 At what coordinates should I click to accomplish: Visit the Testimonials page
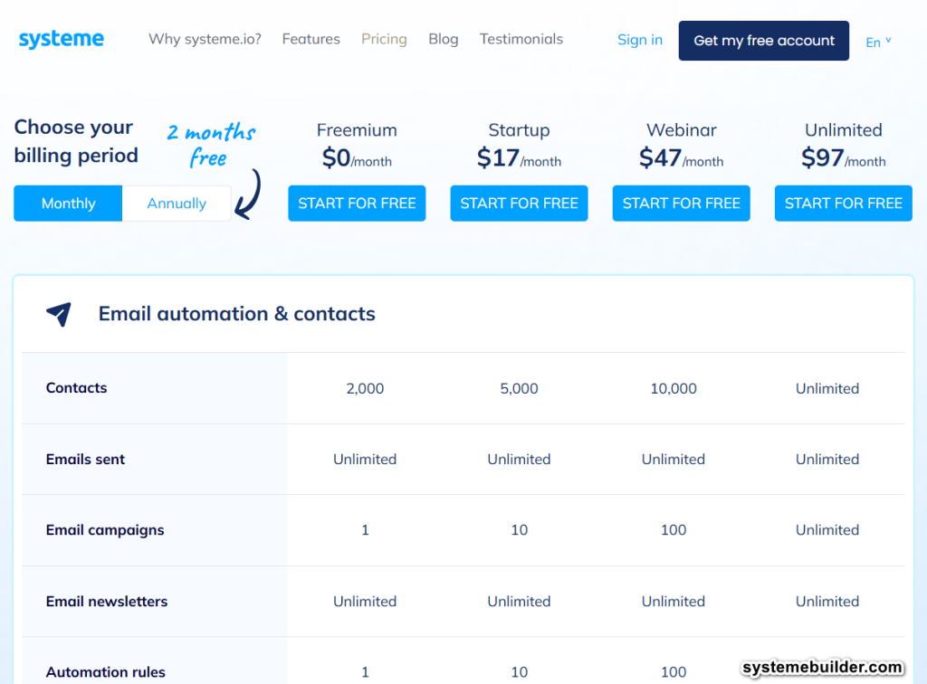[x=521, y=39]
